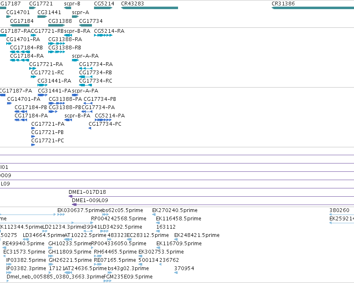Click EST RE07165.5prime
This screenshot has height=283, width=354.
click(98, 264)
